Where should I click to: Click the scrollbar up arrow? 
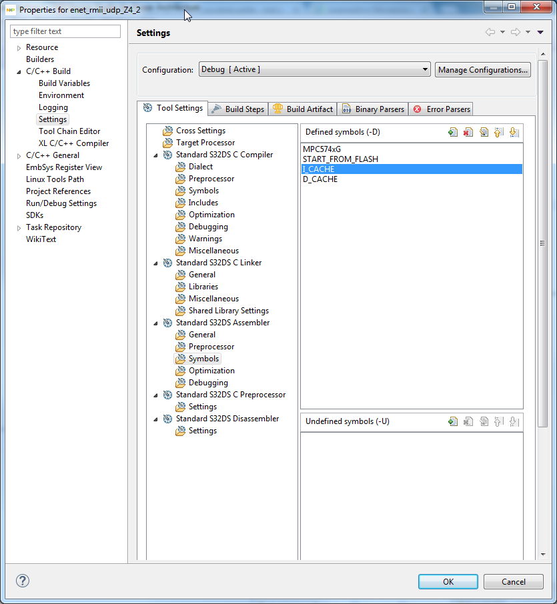click(x=543, y=54)
